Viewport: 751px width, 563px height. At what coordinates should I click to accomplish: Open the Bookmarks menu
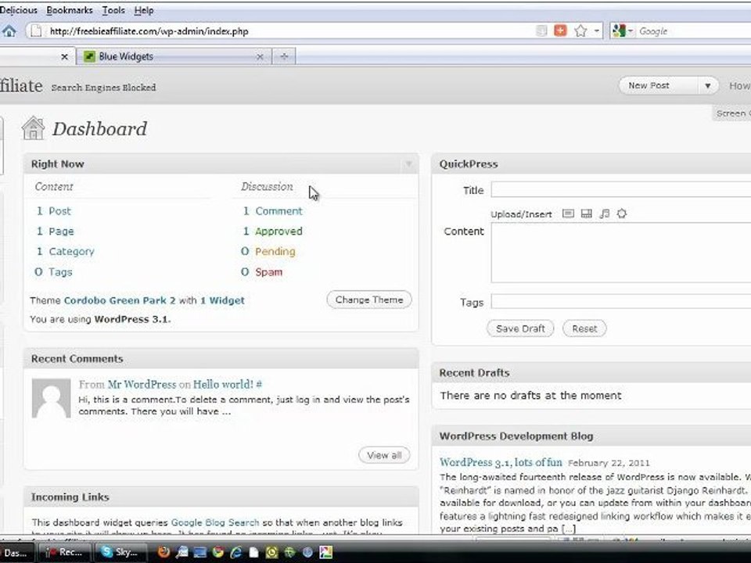click(x=70, y=10)
